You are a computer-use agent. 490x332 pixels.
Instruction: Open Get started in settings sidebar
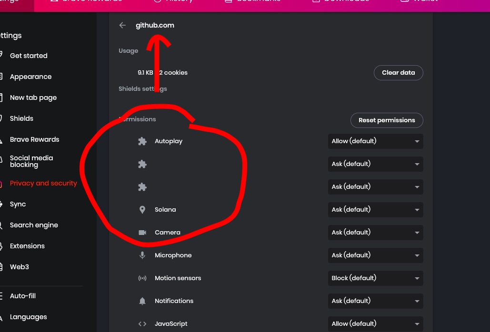click(x=29, y=56)
